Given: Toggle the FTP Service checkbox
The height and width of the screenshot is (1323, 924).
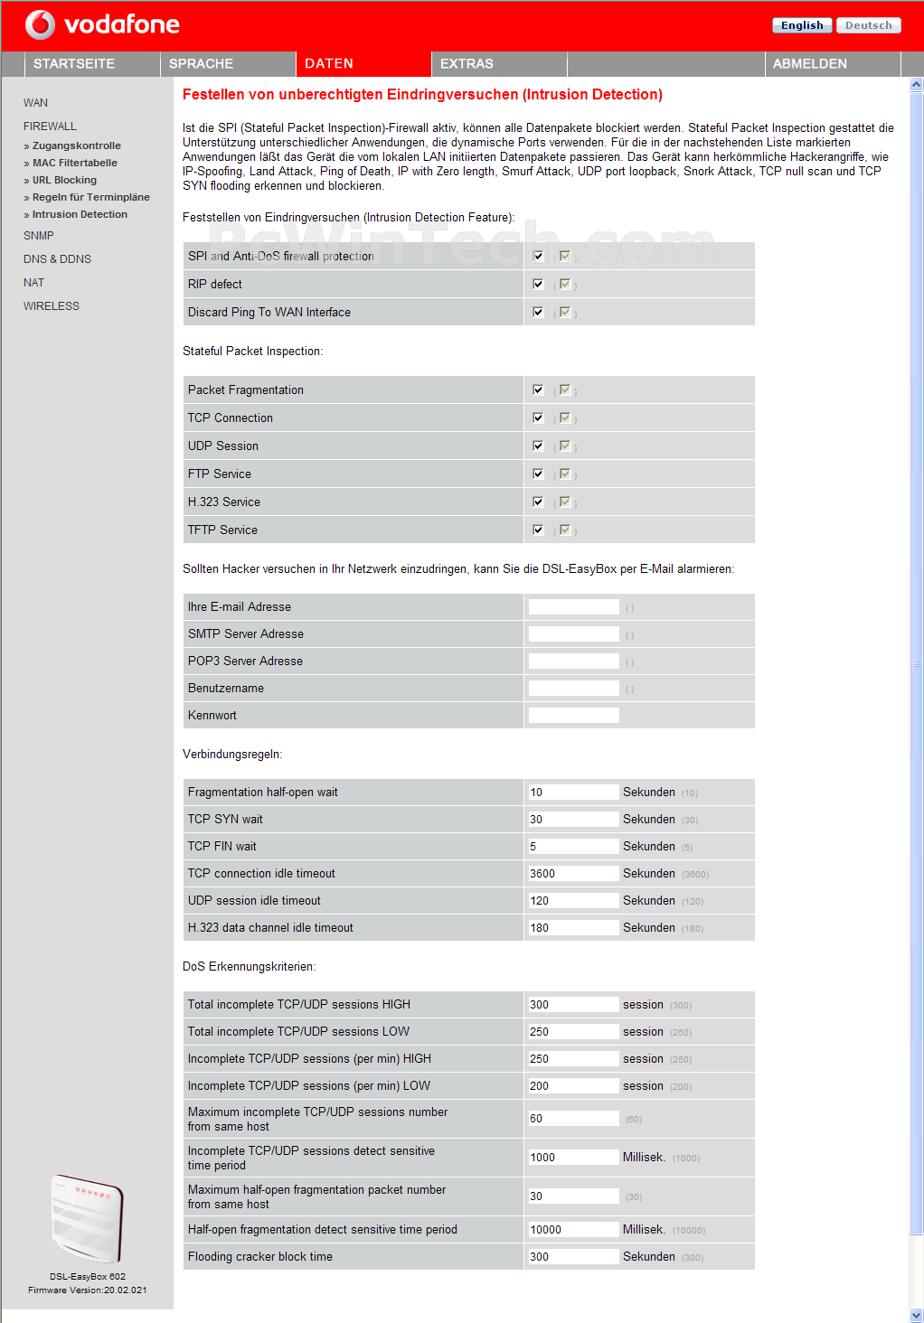Looking at the screenshot, I should [538, 474].
